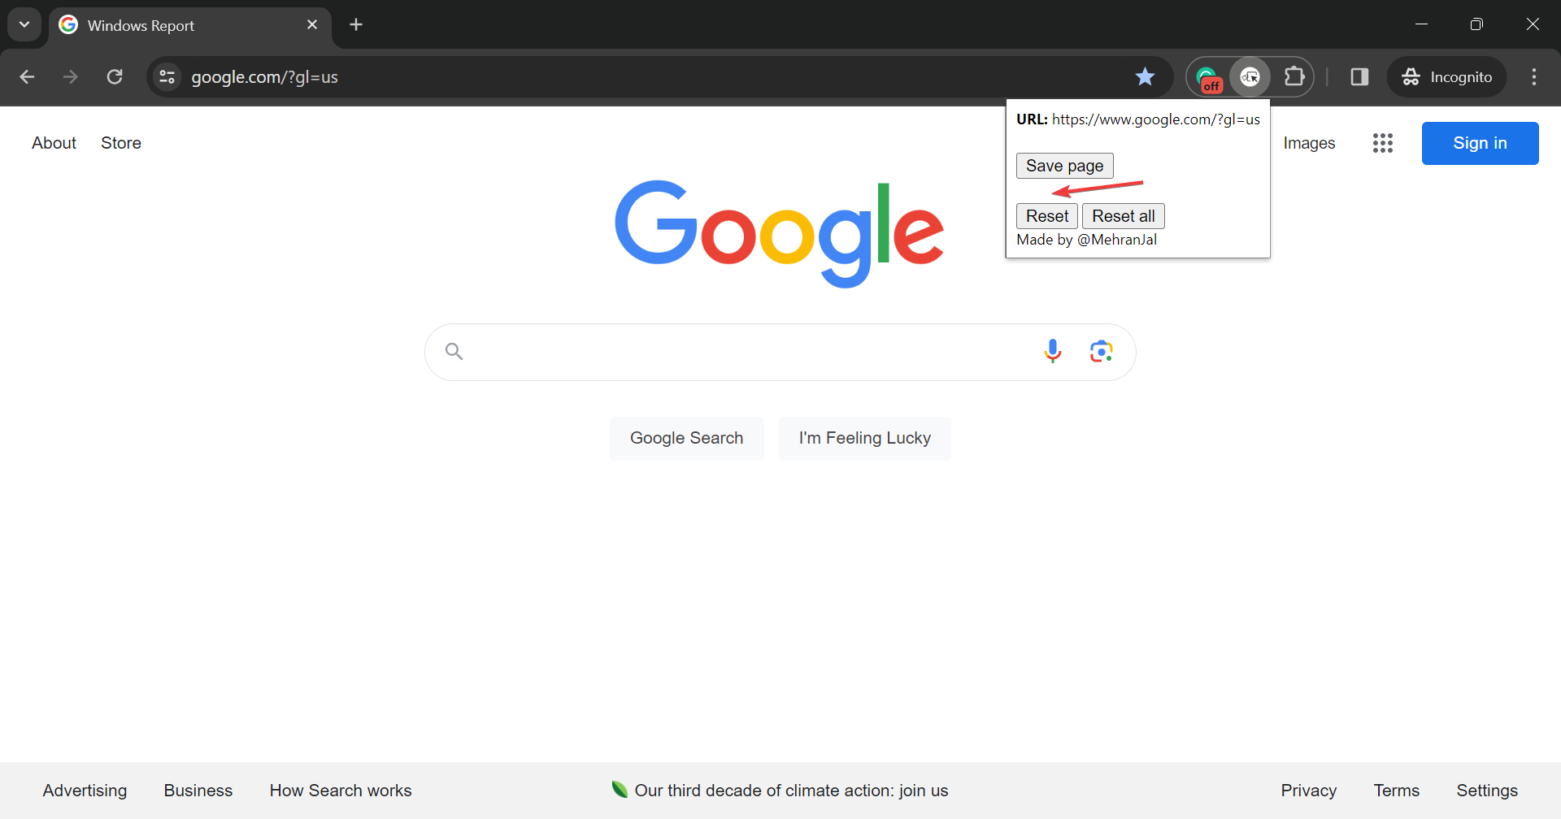Click Reset all button in popup

pyautogui.click(x=1123, y=216)
